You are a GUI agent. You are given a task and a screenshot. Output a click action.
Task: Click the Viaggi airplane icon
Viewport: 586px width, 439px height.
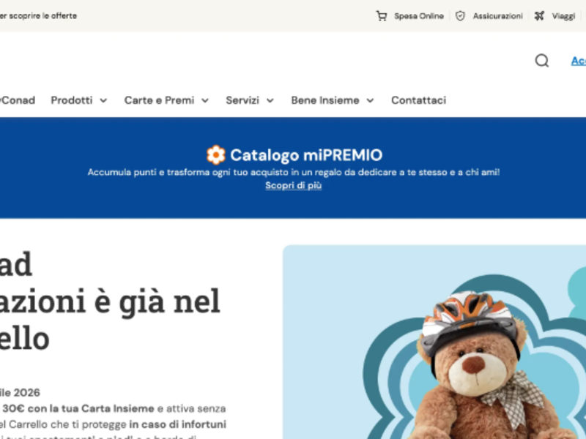point(539,16)
